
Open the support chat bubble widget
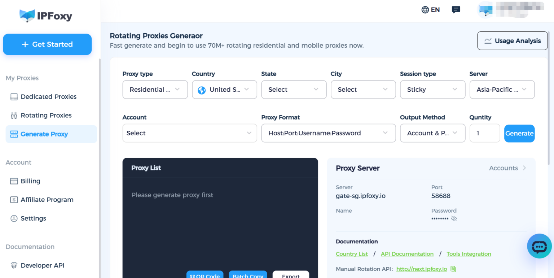point(539,246)
